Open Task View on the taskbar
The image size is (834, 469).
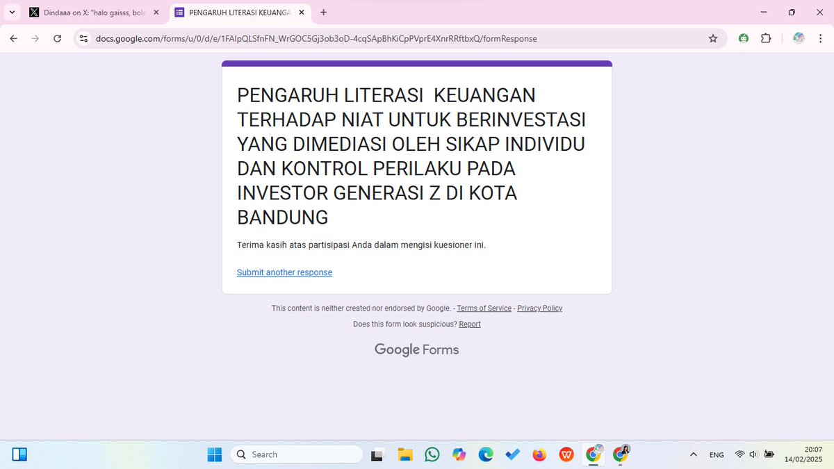point(377,455)
